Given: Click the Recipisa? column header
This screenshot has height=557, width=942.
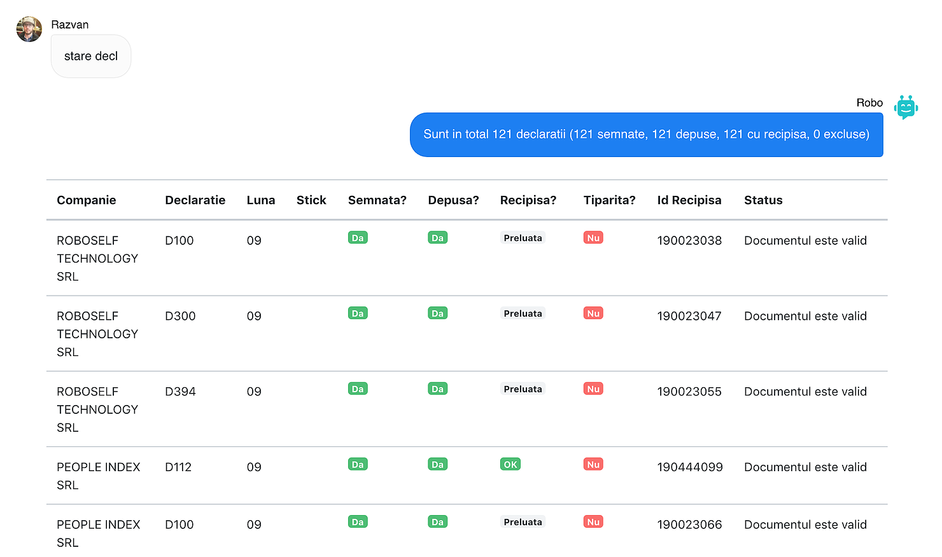Looking at the screenshot, I should [528, 200].
